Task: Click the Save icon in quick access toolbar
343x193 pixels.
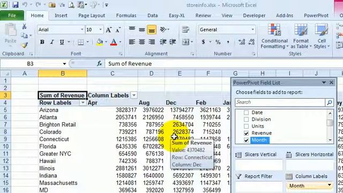Action: coord(16,5)
